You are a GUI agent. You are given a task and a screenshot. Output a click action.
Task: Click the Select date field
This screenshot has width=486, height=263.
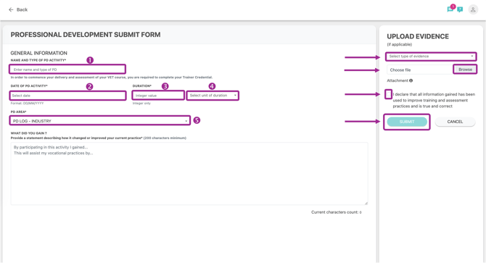coord(67,96)
